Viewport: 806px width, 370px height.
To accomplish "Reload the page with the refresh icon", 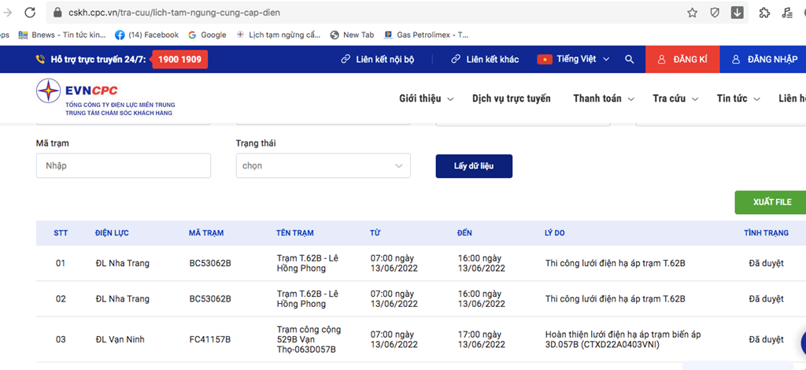I will pos(29,13).
